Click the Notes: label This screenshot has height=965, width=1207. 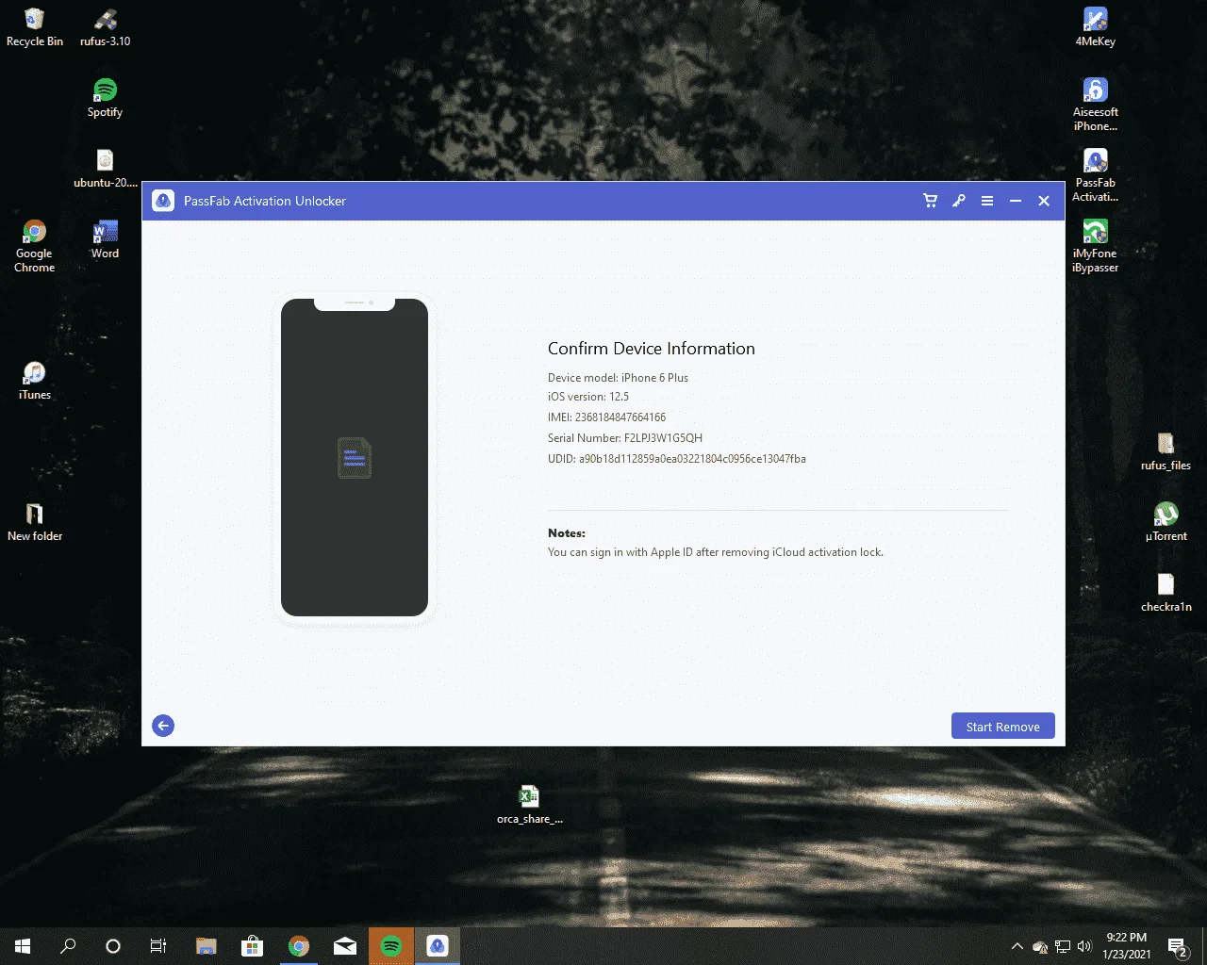point(567,533)
